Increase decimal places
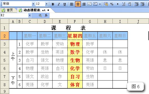149x94 pixels. 123,4
